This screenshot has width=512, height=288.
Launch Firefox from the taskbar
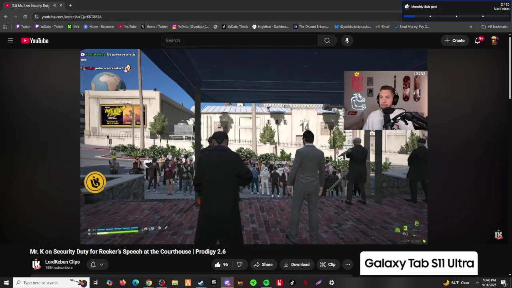(x=122, y=283)
